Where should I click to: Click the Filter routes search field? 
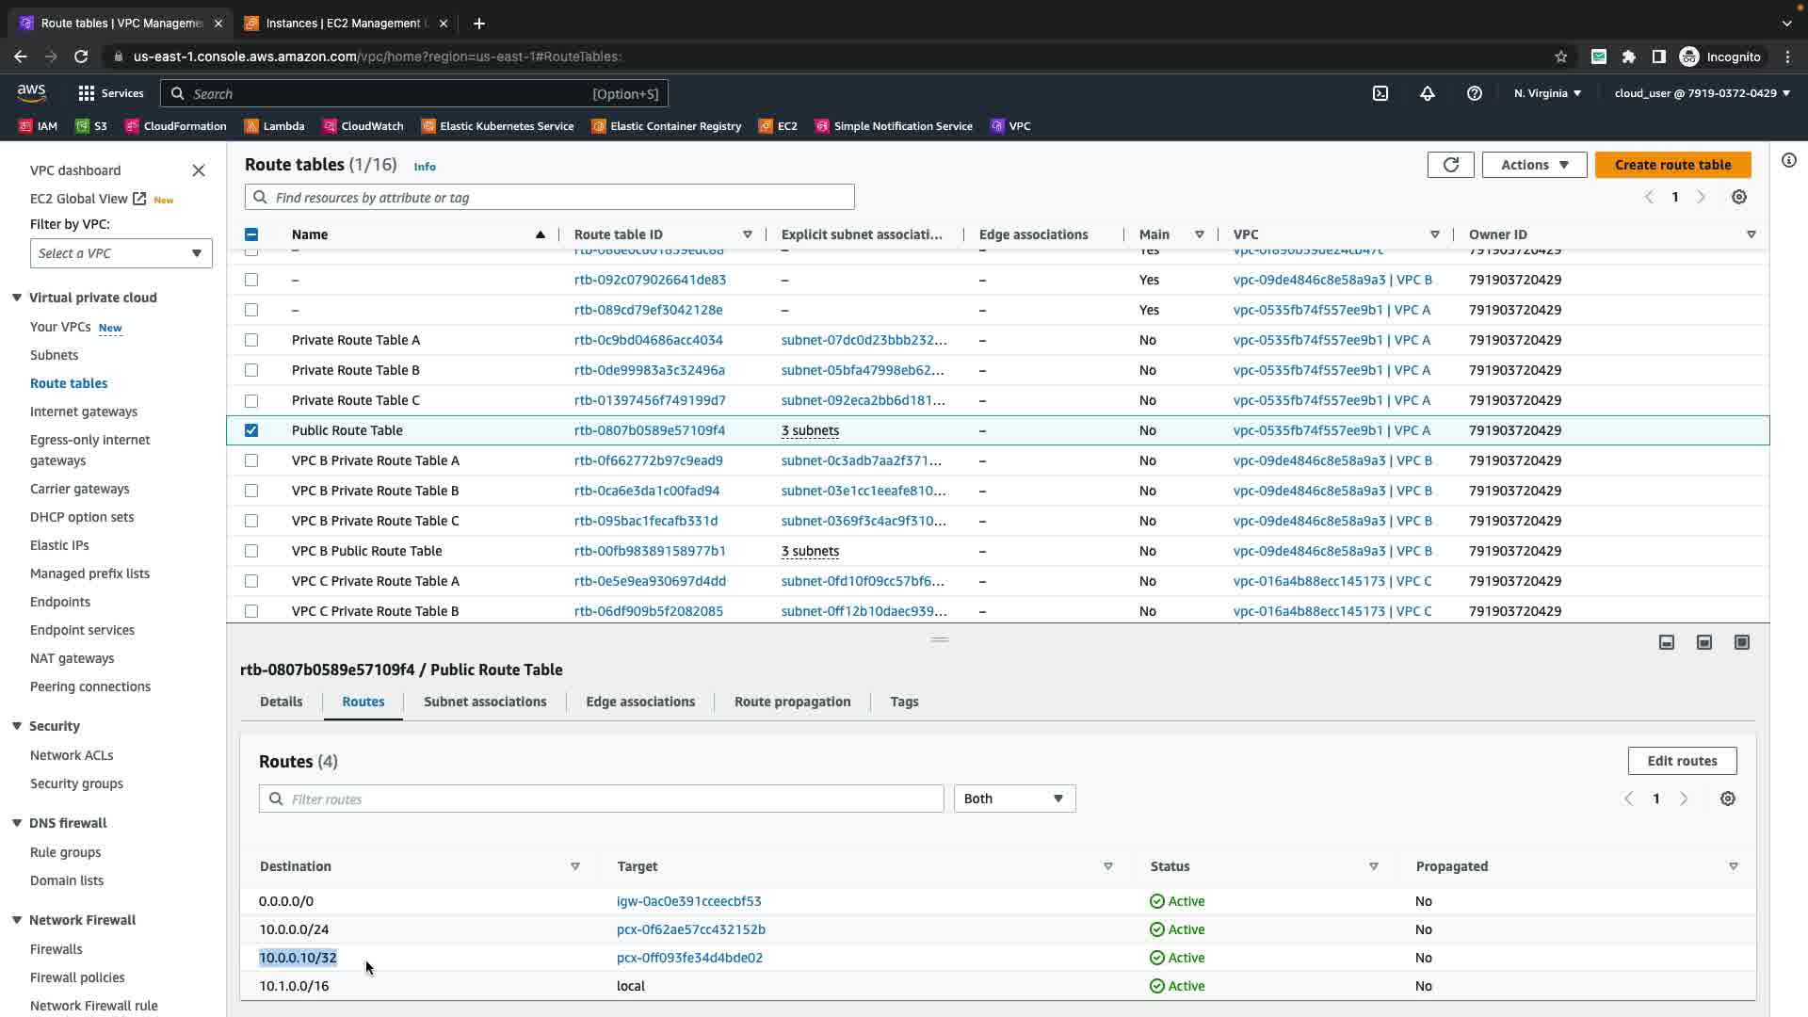point(603,799)
